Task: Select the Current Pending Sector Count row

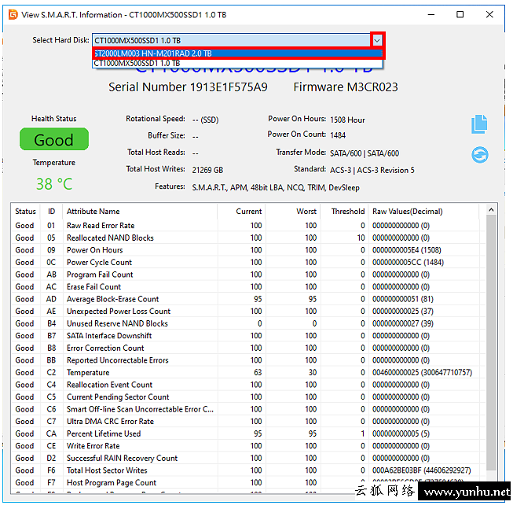Action: 249,397
